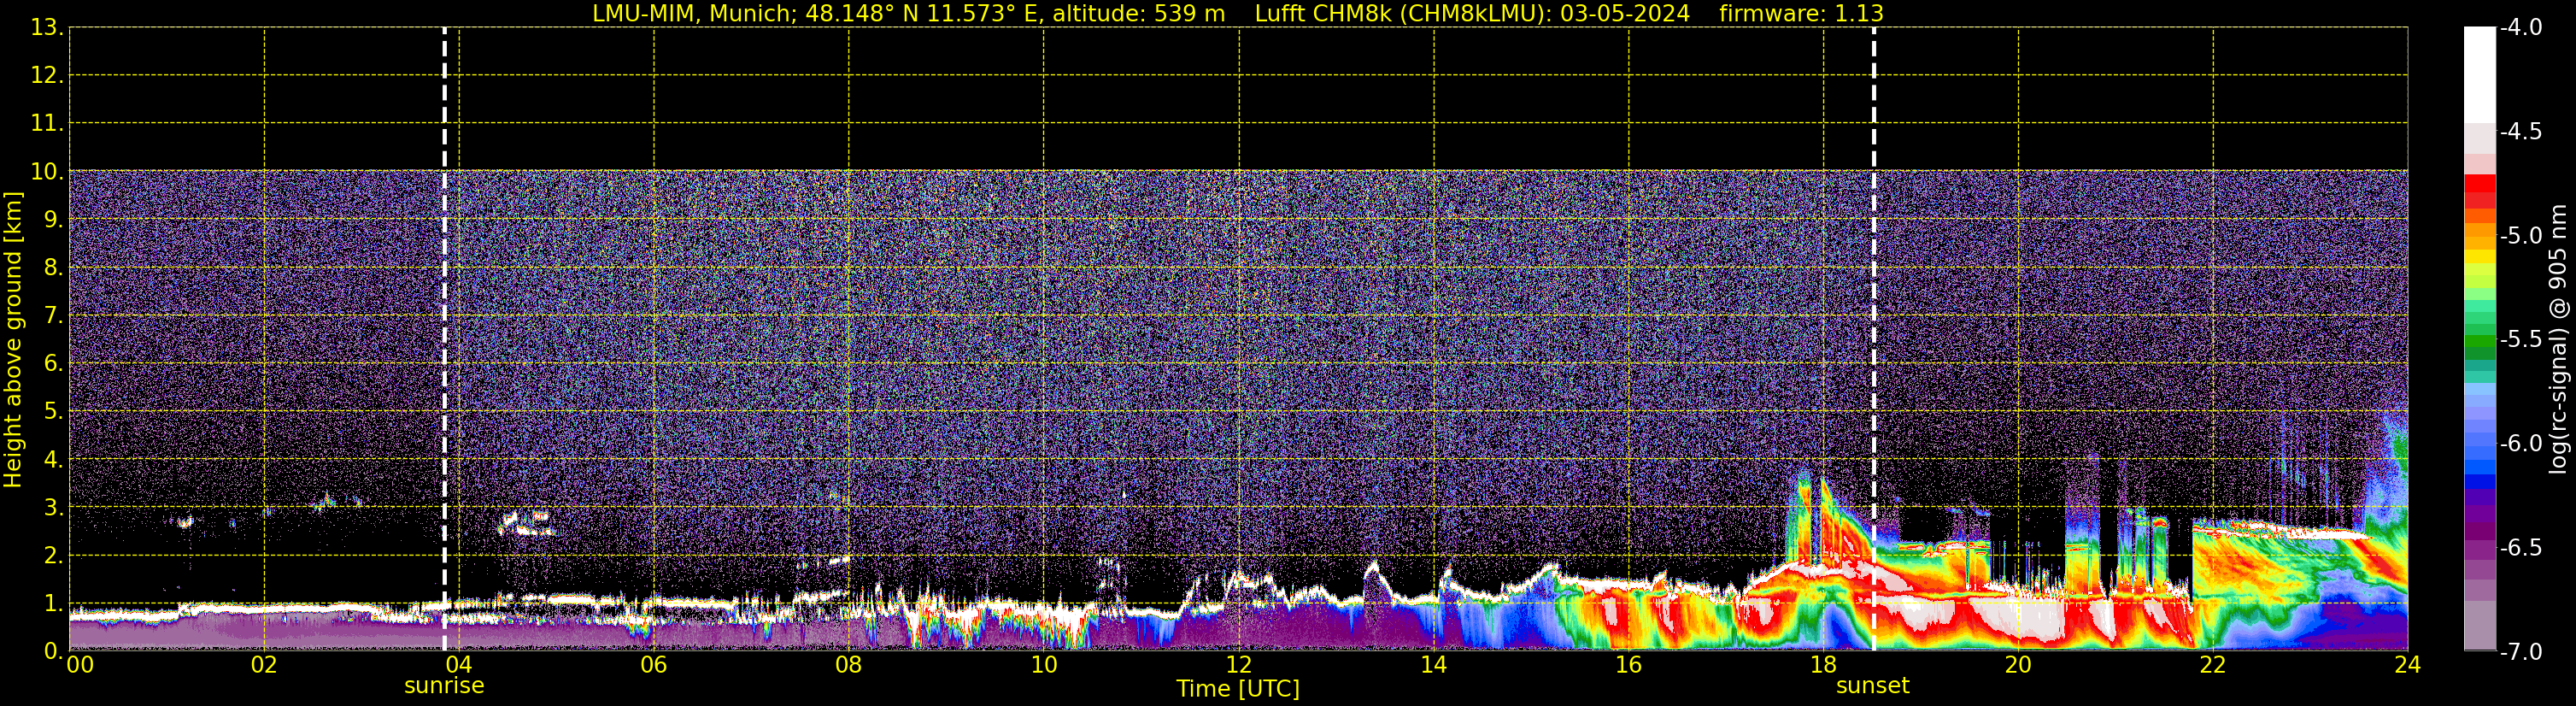This screenshot has height=706, width=2576.
Task: Click the 'firmware: 1.13' label in title
Action: (x=1801, y=14)
